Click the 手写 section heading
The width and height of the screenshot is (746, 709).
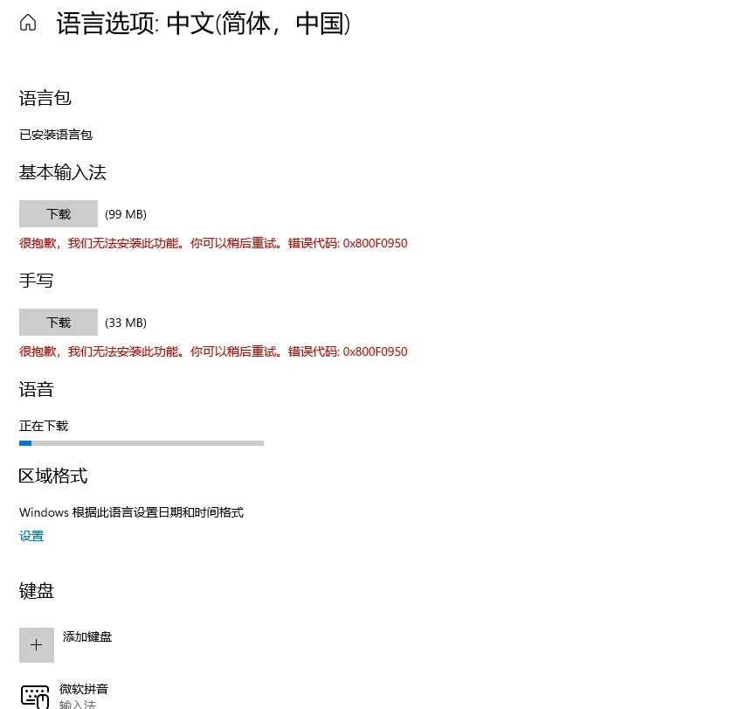coord(36,280)
